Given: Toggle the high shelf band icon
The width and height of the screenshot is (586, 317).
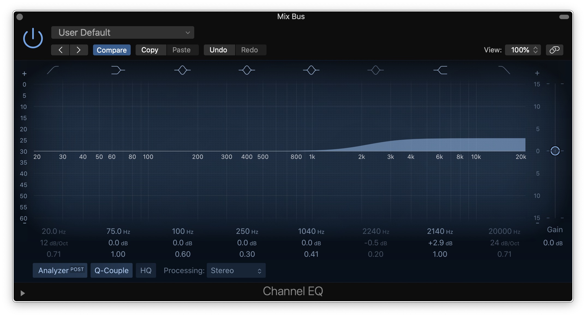Looking at the screenshot, I should [440, 70].
